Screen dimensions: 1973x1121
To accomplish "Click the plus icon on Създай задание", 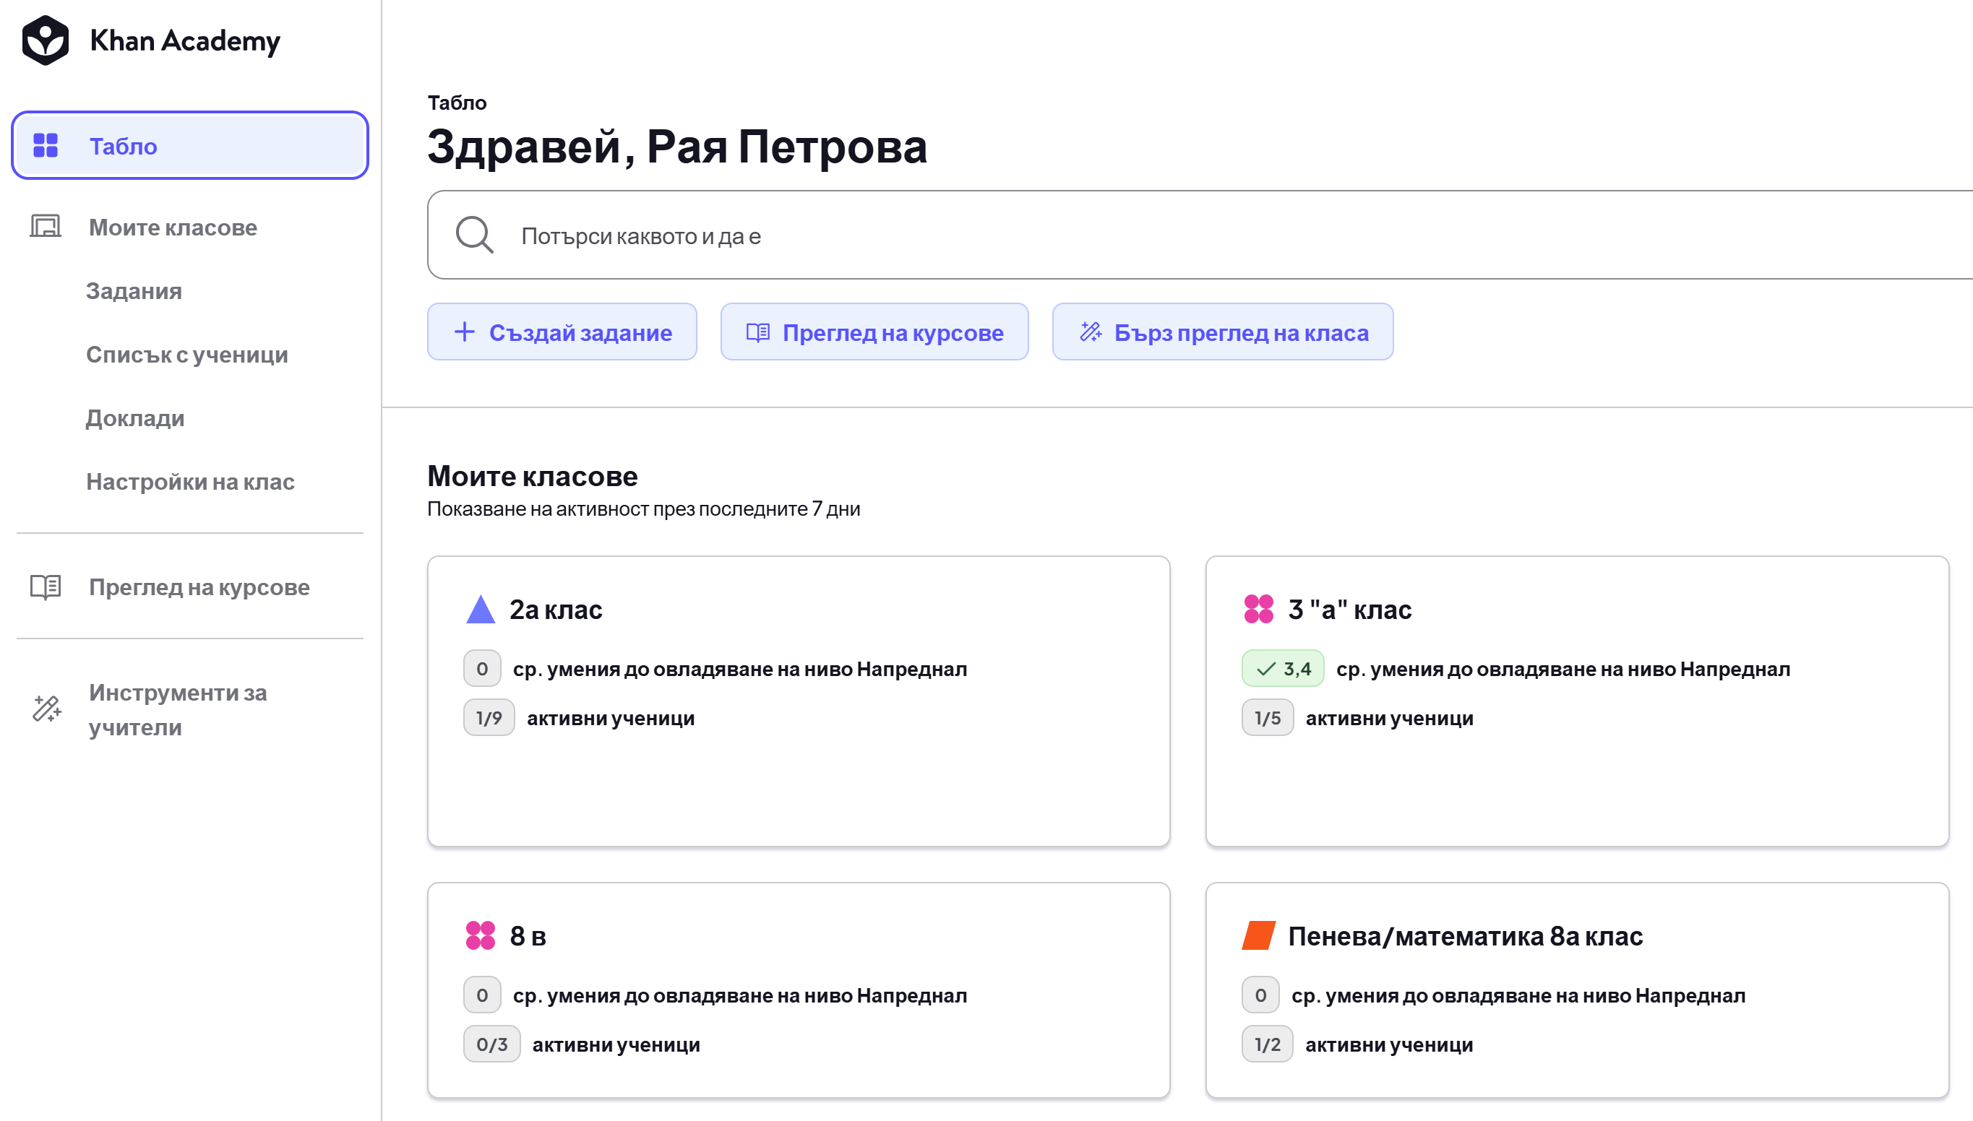I will click(x=465, y=332).
